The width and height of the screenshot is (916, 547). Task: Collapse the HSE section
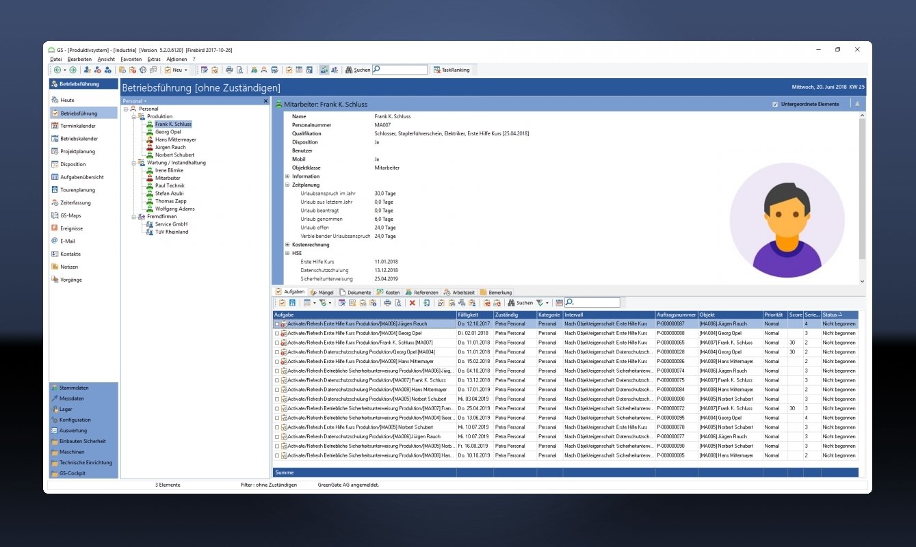pos(287,253)
